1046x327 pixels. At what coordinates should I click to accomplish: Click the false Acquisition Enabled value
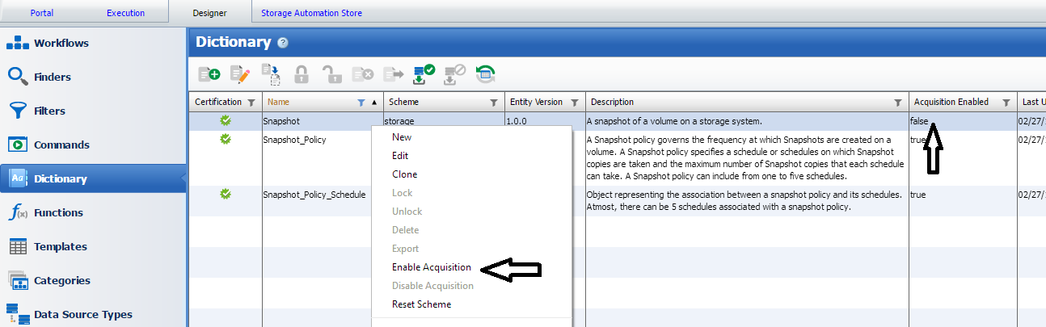point(920,121)
